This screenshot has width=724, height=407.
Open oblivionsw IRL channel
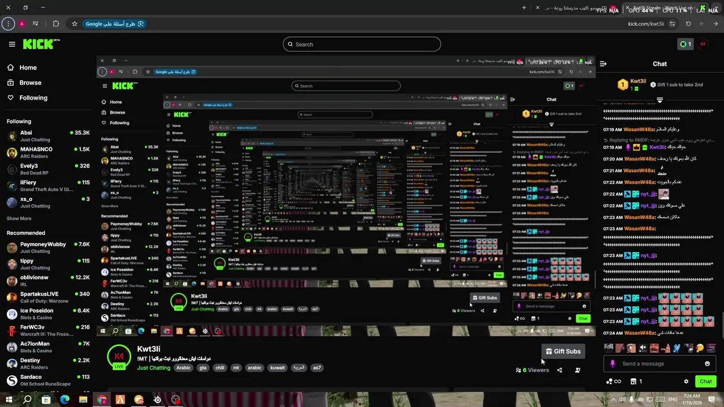48,281
